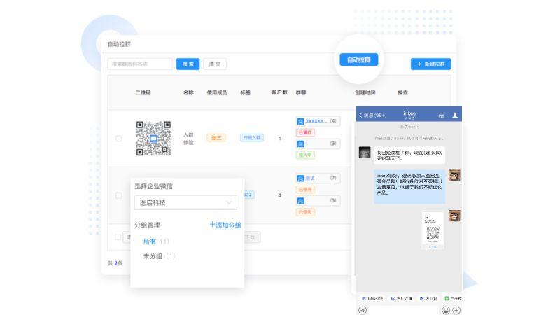Click the highlighted 自动拉群 button
The image size is (560, 315).
(x=359, y=59)
